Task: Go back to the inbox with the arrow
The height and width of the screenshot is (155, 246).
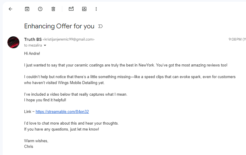Action: click(x=10, y=9)
